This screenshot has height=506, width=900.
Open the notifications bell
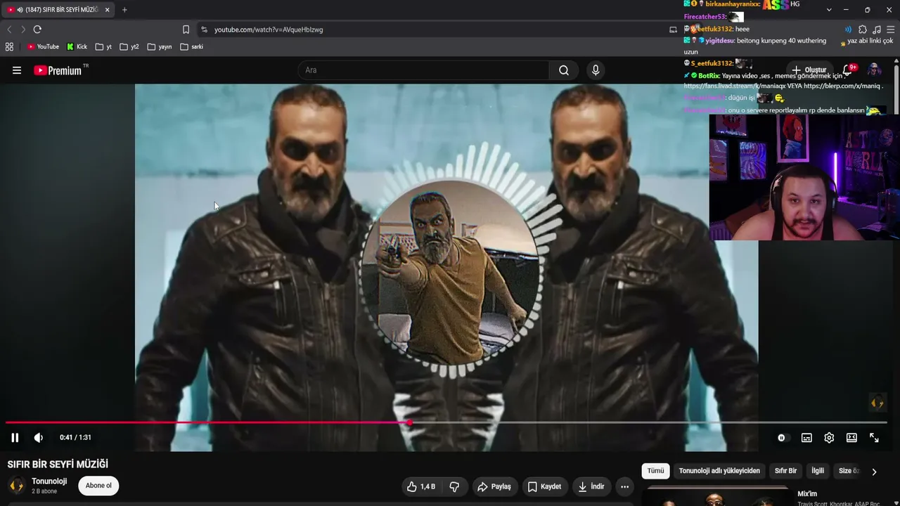point(848,70)
